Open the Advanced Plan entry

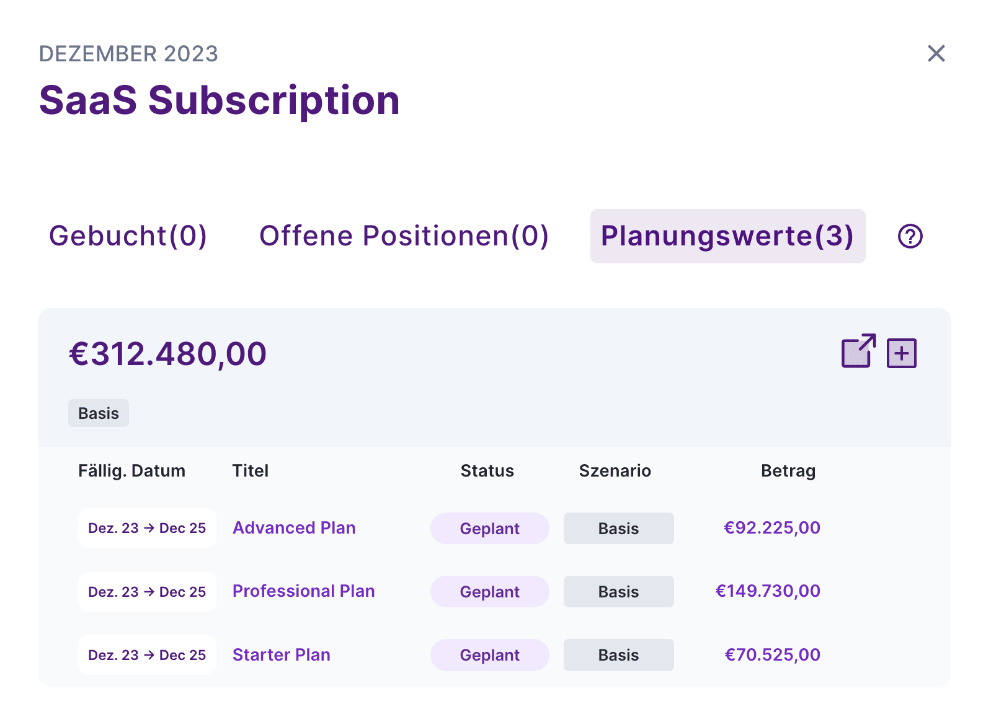[x=294, y=528]
